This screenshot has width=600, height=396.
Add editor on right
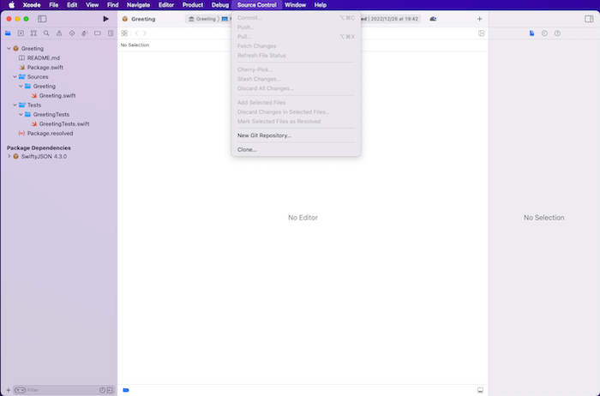tap(482, 33)
